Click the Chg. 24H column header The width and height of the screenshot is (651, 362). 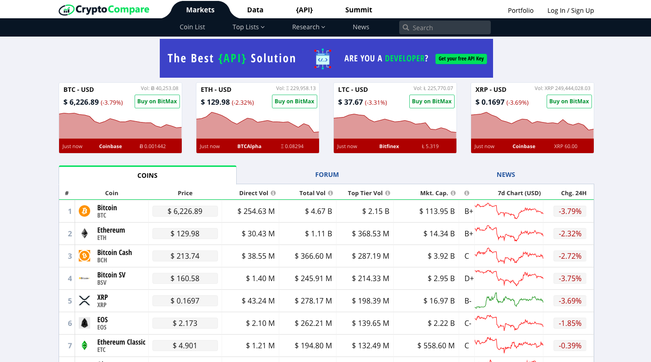click(x=574, y=193)
